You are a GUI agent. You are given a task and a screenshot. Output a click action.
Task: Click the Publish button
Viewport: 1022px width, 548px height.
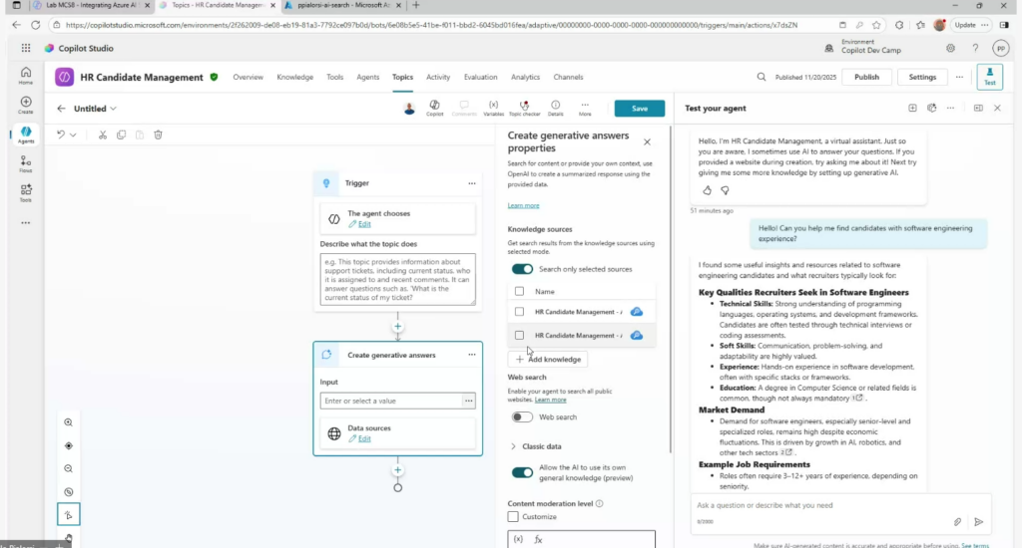pyautogui.click(x=866, y=77)
